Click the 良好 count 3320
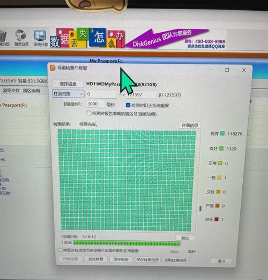Image resolution: width=268 pixels, height=280 pixels. pyautogui.click(x=231, y=149)
